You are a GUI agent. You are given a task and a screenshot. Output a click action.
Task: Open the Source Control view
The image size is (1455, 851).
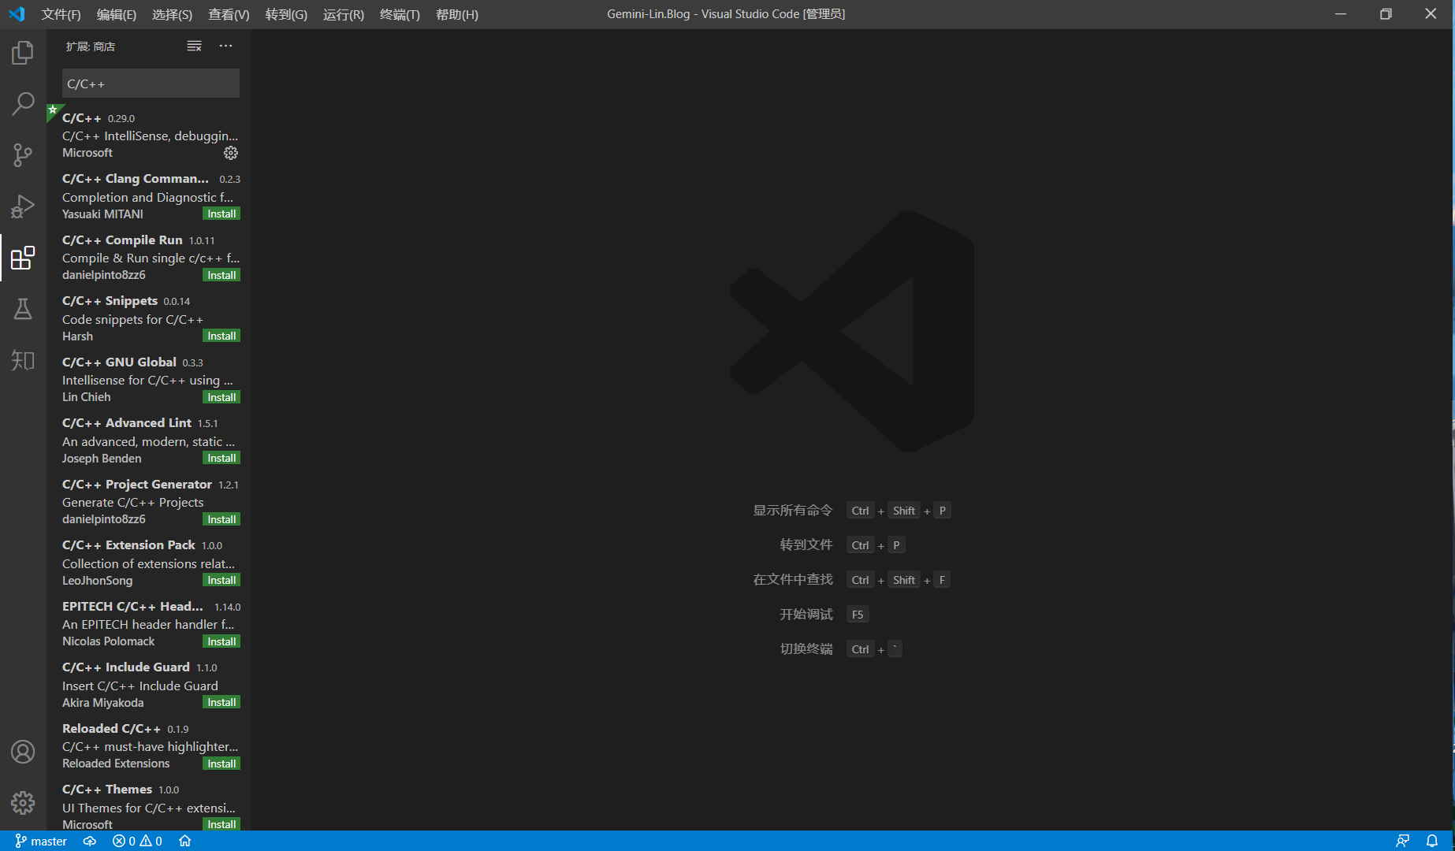click(x=23, y=154)
